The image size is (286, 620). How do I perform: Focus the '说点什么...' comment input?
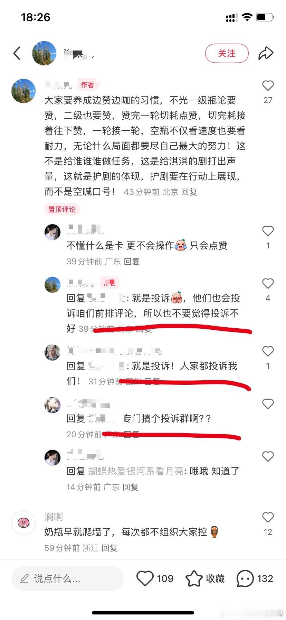67,578
